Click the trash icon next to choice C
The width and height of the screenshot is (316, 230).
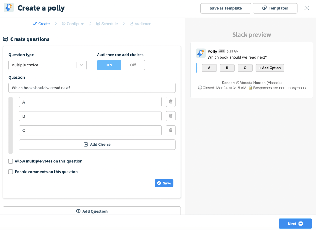pos(170,130)
